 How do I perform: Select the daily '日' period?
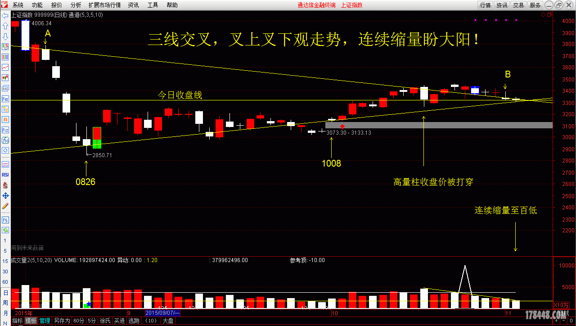coord(5,292)
